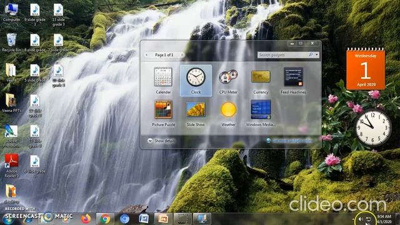
Task: Open the screen recorder taskbar item
Action: click(182, 219)
